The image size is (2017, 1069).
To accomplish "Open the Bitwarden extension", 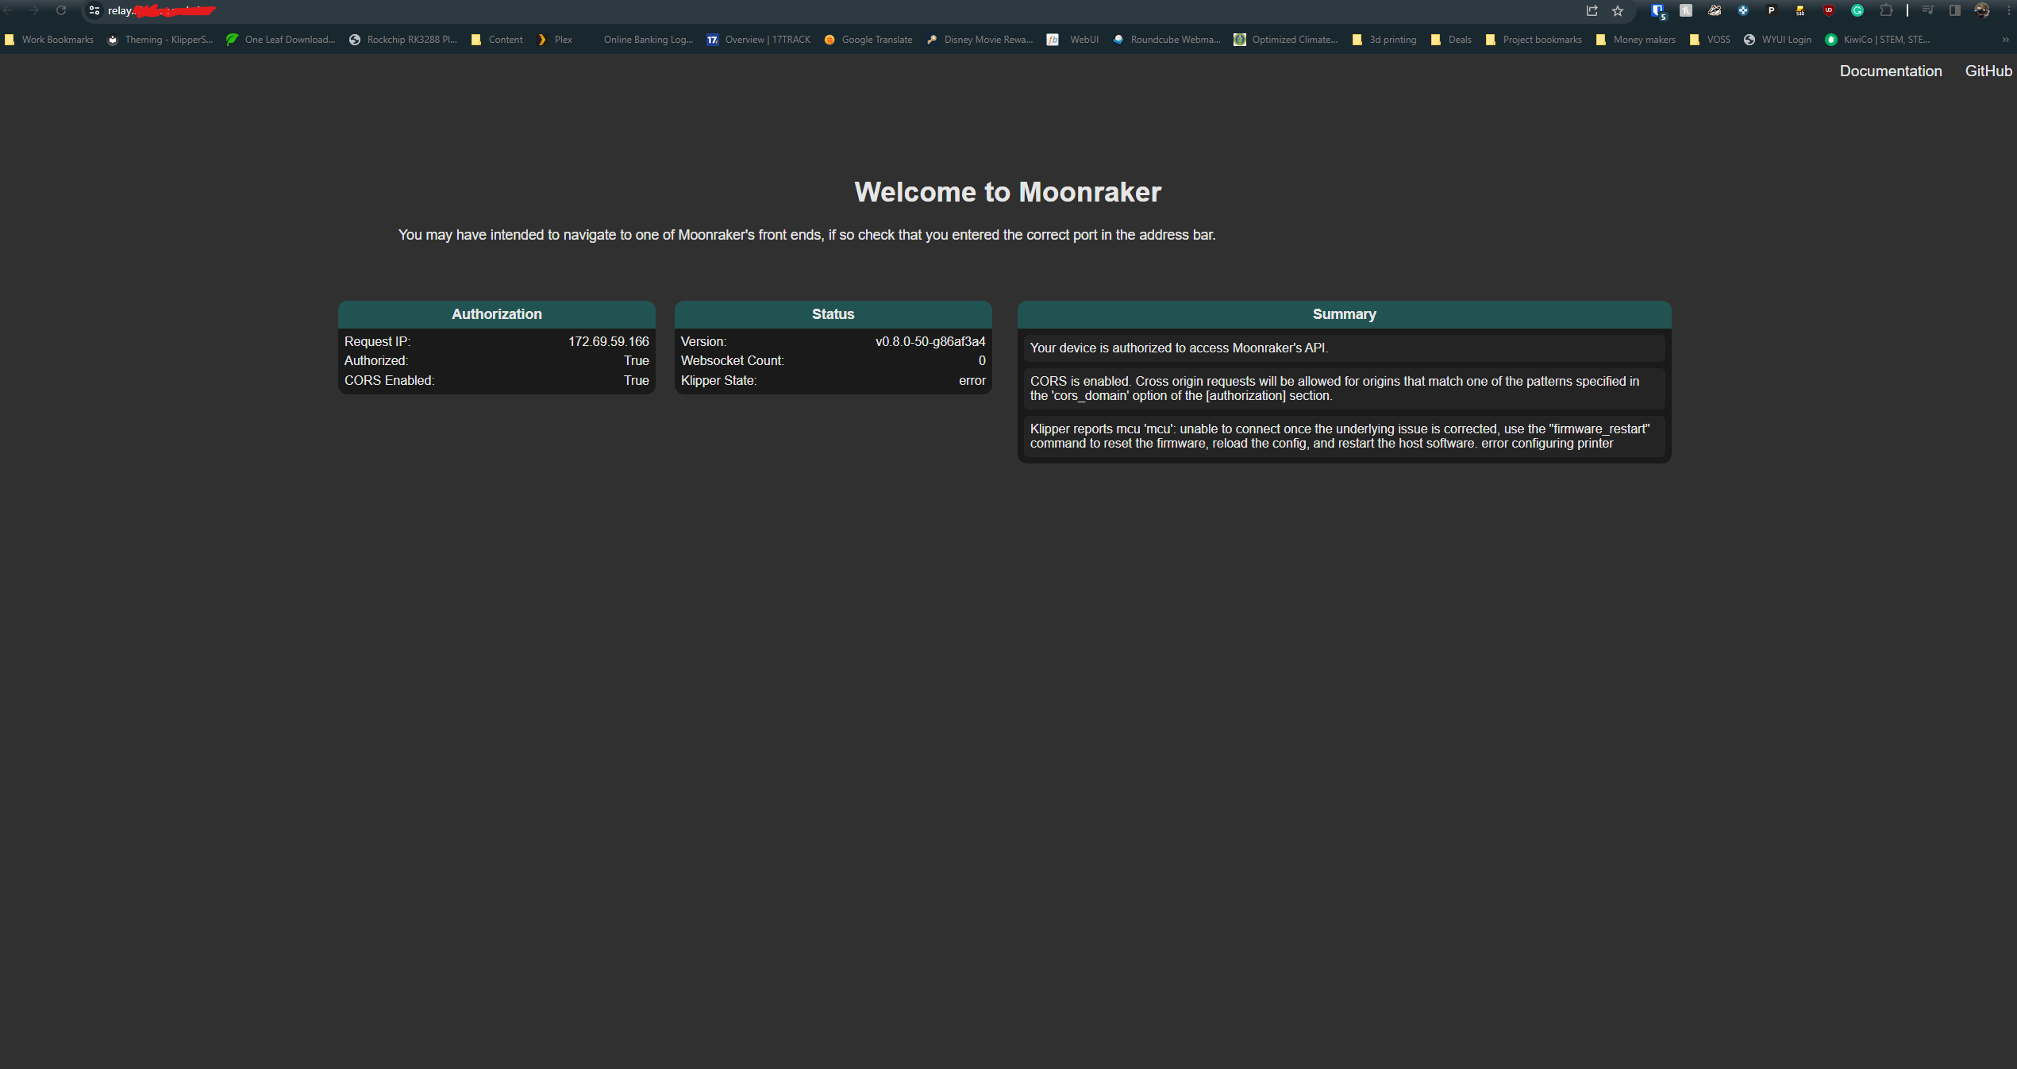I will [x=1657, y=10].
